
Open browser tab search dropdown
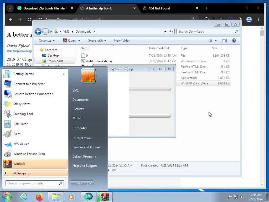click(10, 8)
